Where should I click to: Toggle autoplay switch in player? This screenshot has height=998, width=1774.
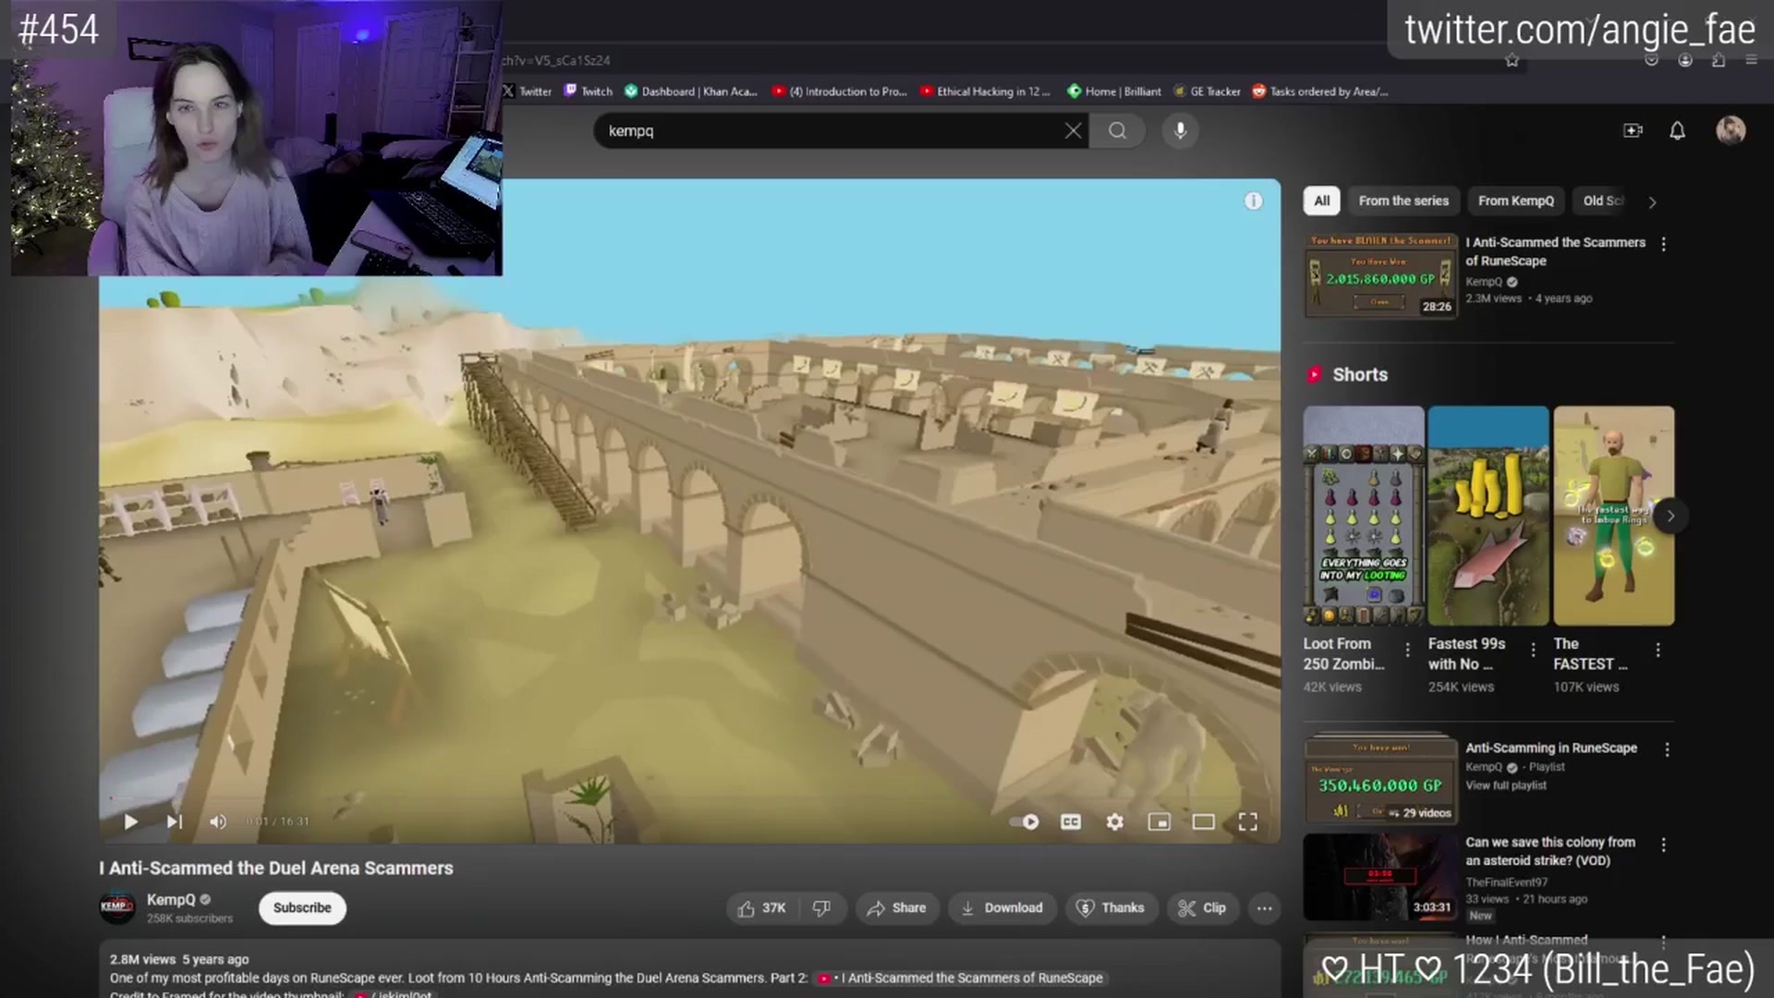[x=1024, y=822]
